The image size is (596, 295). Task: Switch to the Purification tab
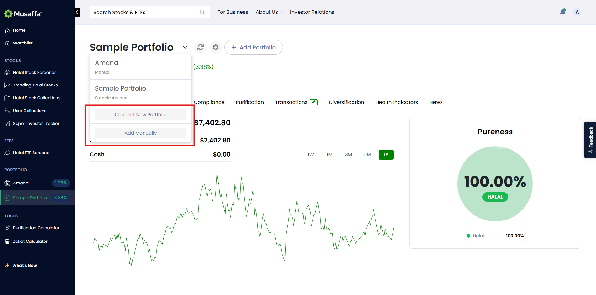coord(250,102)
